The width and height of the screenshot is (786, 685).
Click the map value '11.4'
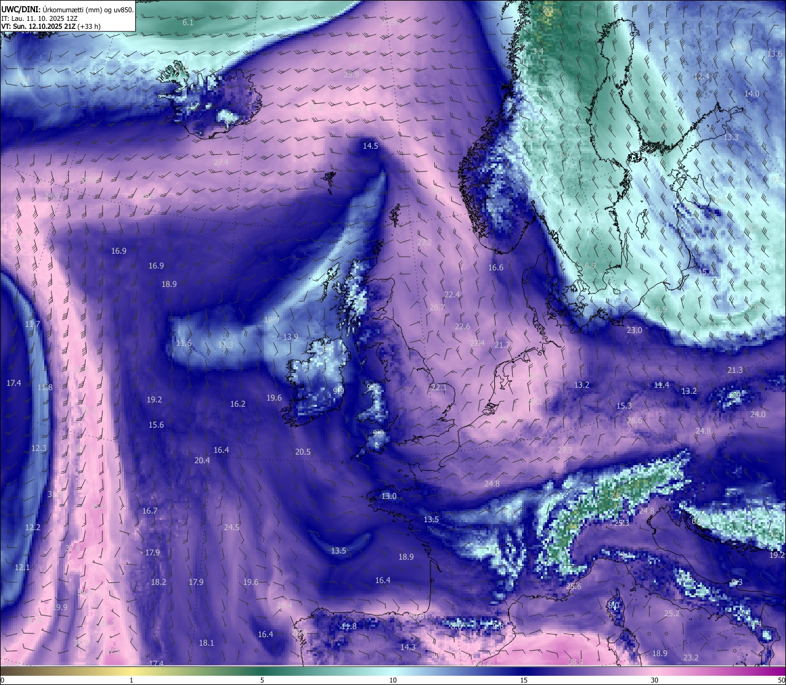[661, 385]
